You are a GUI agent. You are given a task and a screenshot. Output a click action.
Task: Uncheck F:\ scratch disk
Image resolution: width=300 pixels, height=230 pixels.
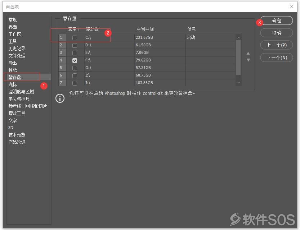tap(75, 60)
